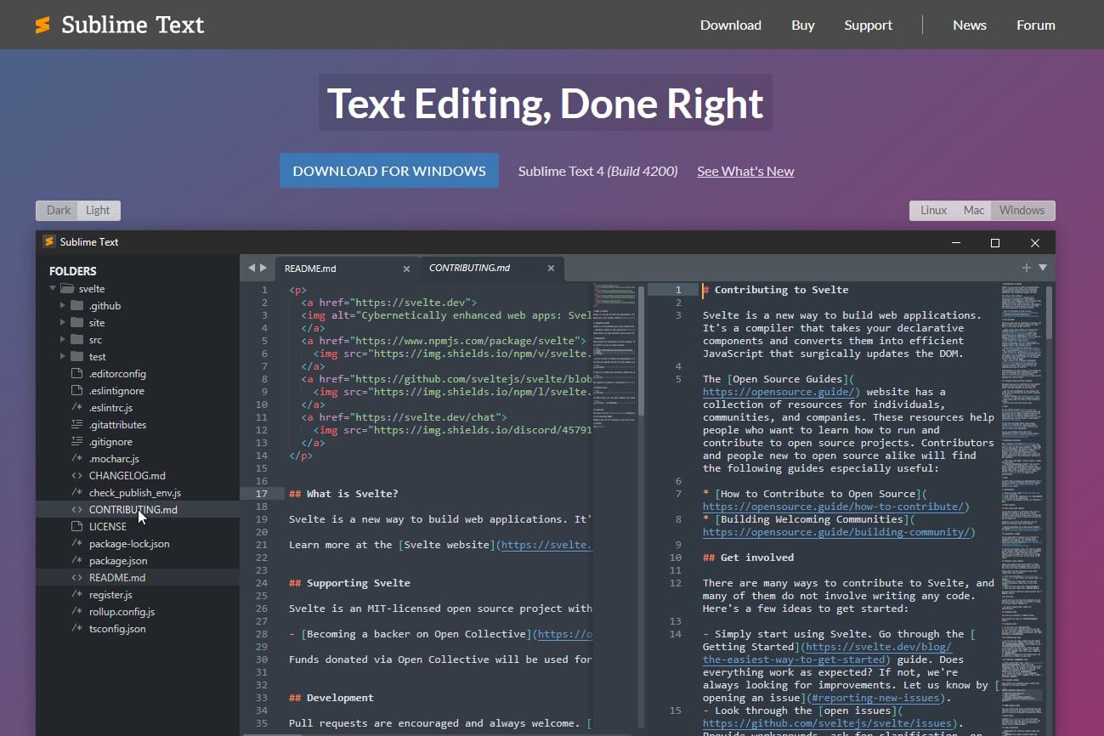The height and width of the screenshot is (736, 1104).
Task: Click the Sublime Text logo icon in header
Action: click(x=42, y=25)
